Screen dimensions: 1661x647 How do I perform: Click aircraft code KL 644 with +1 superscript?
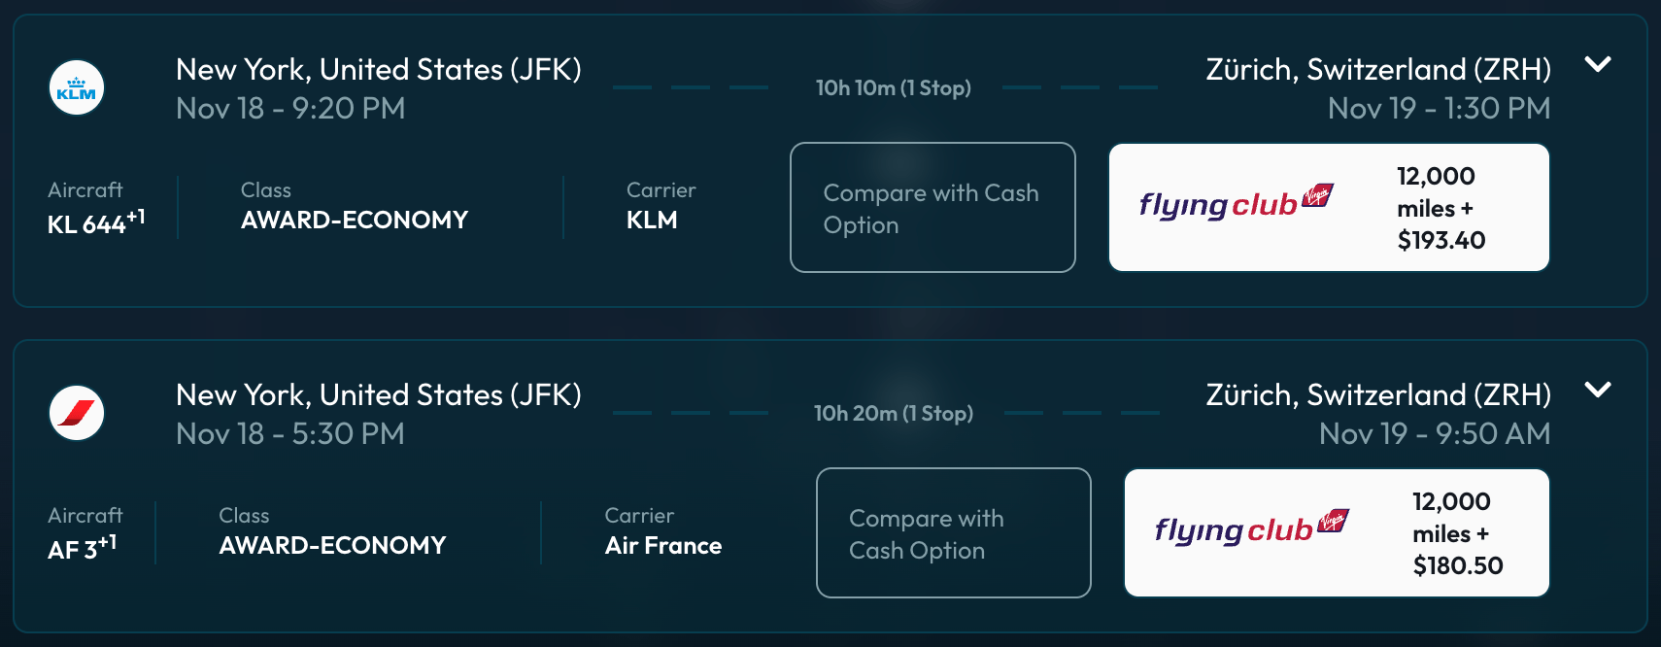[x=96, y=220]
